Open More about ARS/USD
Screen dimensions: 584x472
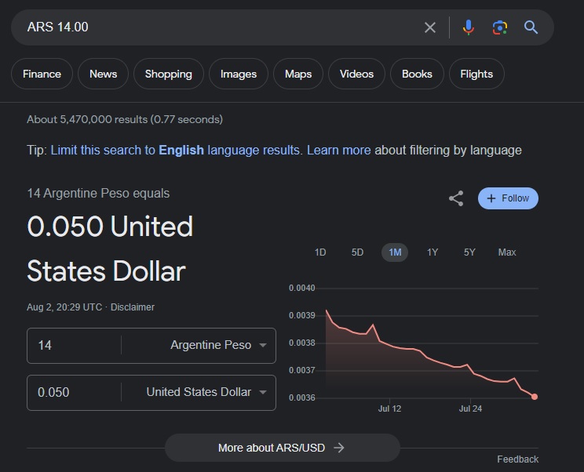[283, 448]
